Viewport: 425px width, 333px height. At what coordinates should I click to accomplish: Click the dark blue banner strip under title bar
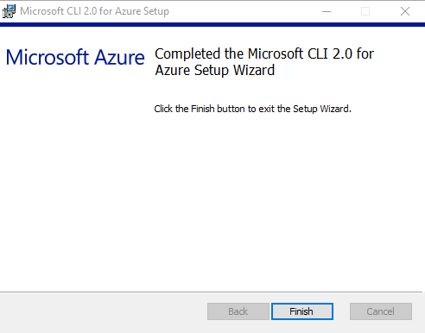point(212,24)
